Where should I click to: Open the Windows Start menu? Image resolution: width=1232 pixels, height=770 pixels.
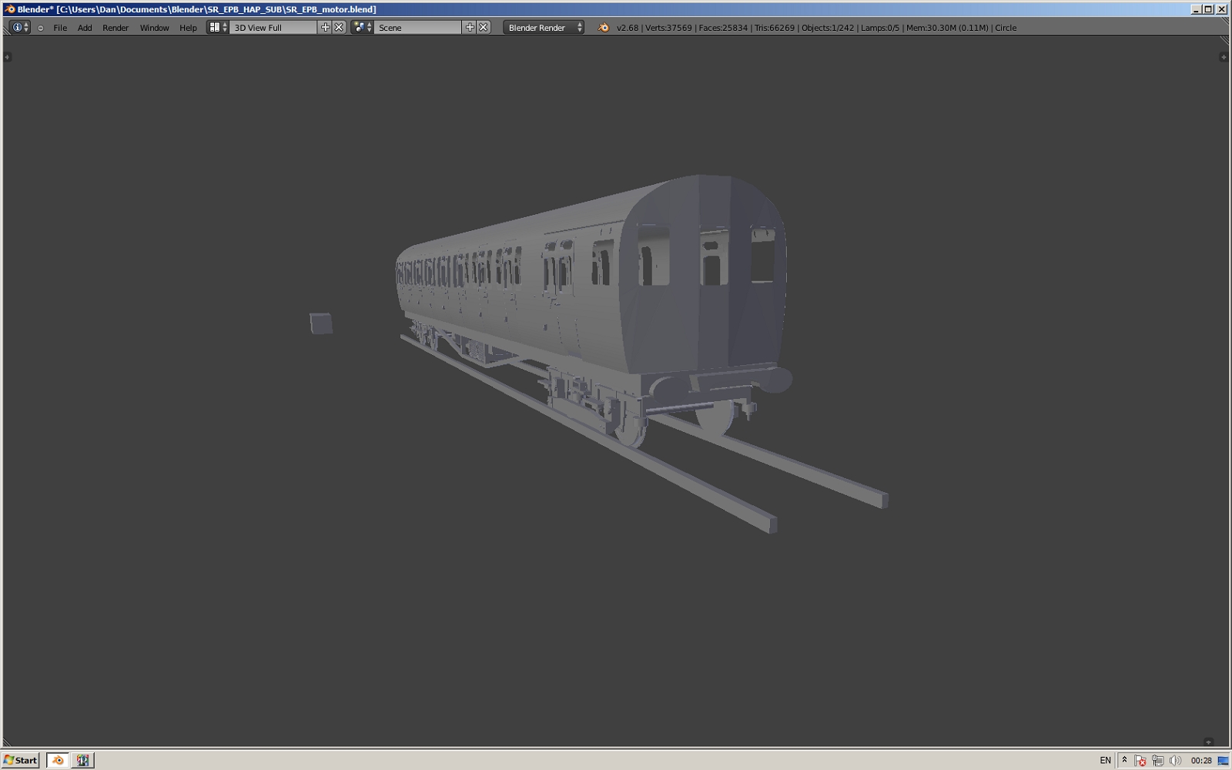tap(21, 760)
